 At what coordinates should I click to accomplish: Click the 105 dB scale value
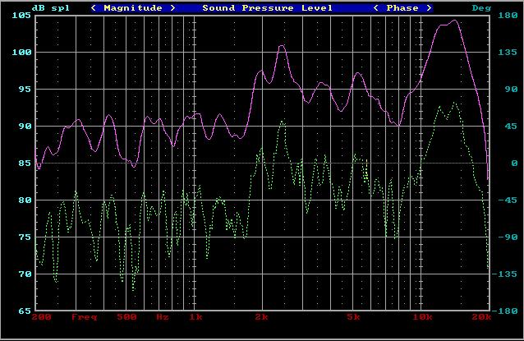[x=21, y=15]
